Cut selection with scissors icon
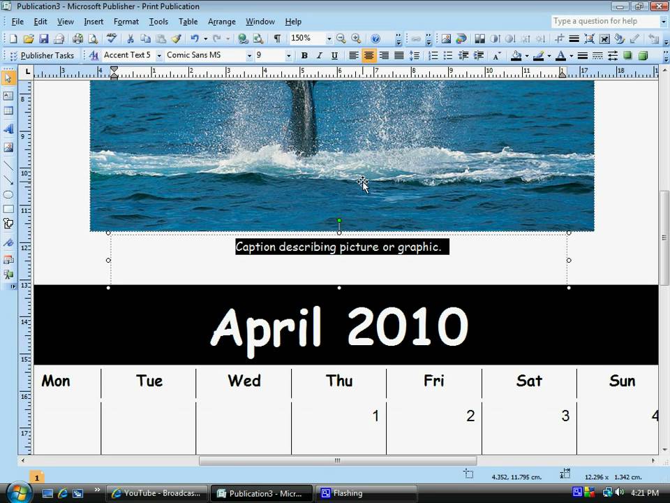 (131, 39)
